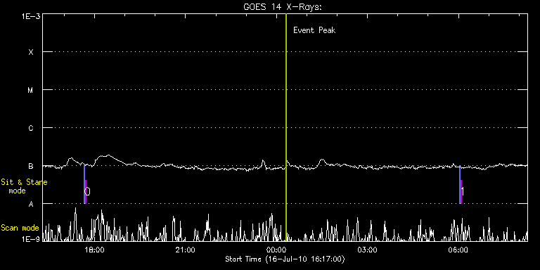
Task: Select the X flare class axis label
Action: coord(31,52)
